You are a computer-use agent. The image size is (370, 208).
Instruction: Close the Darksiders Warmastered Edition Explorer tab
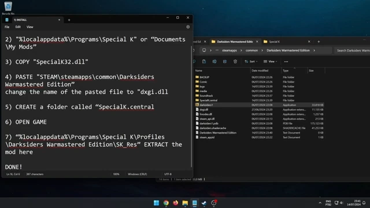tap(257, 42)
